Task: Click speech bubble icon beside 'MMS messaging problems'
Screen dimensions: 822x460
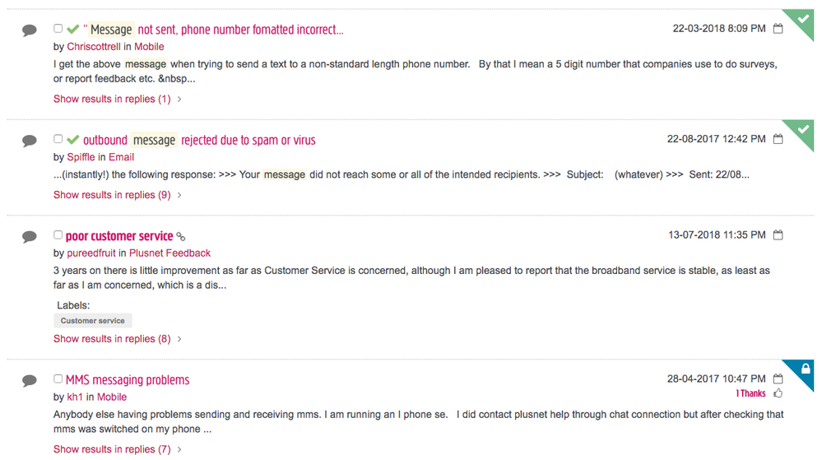Action: [30, 381]
